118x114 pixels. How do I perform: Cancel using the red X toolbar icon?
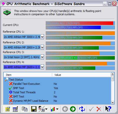pos(99,109)
